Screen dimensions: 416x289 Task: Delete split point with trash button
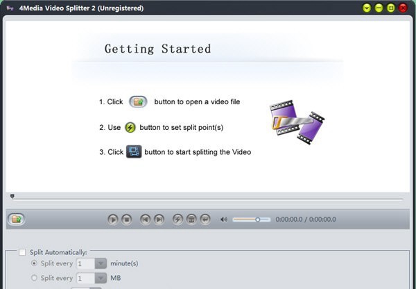tap(191, 220)
